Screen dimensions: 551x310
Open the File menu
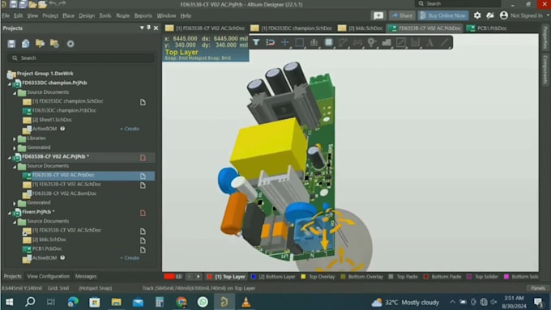pyautogui.click(x=6, y=15)
